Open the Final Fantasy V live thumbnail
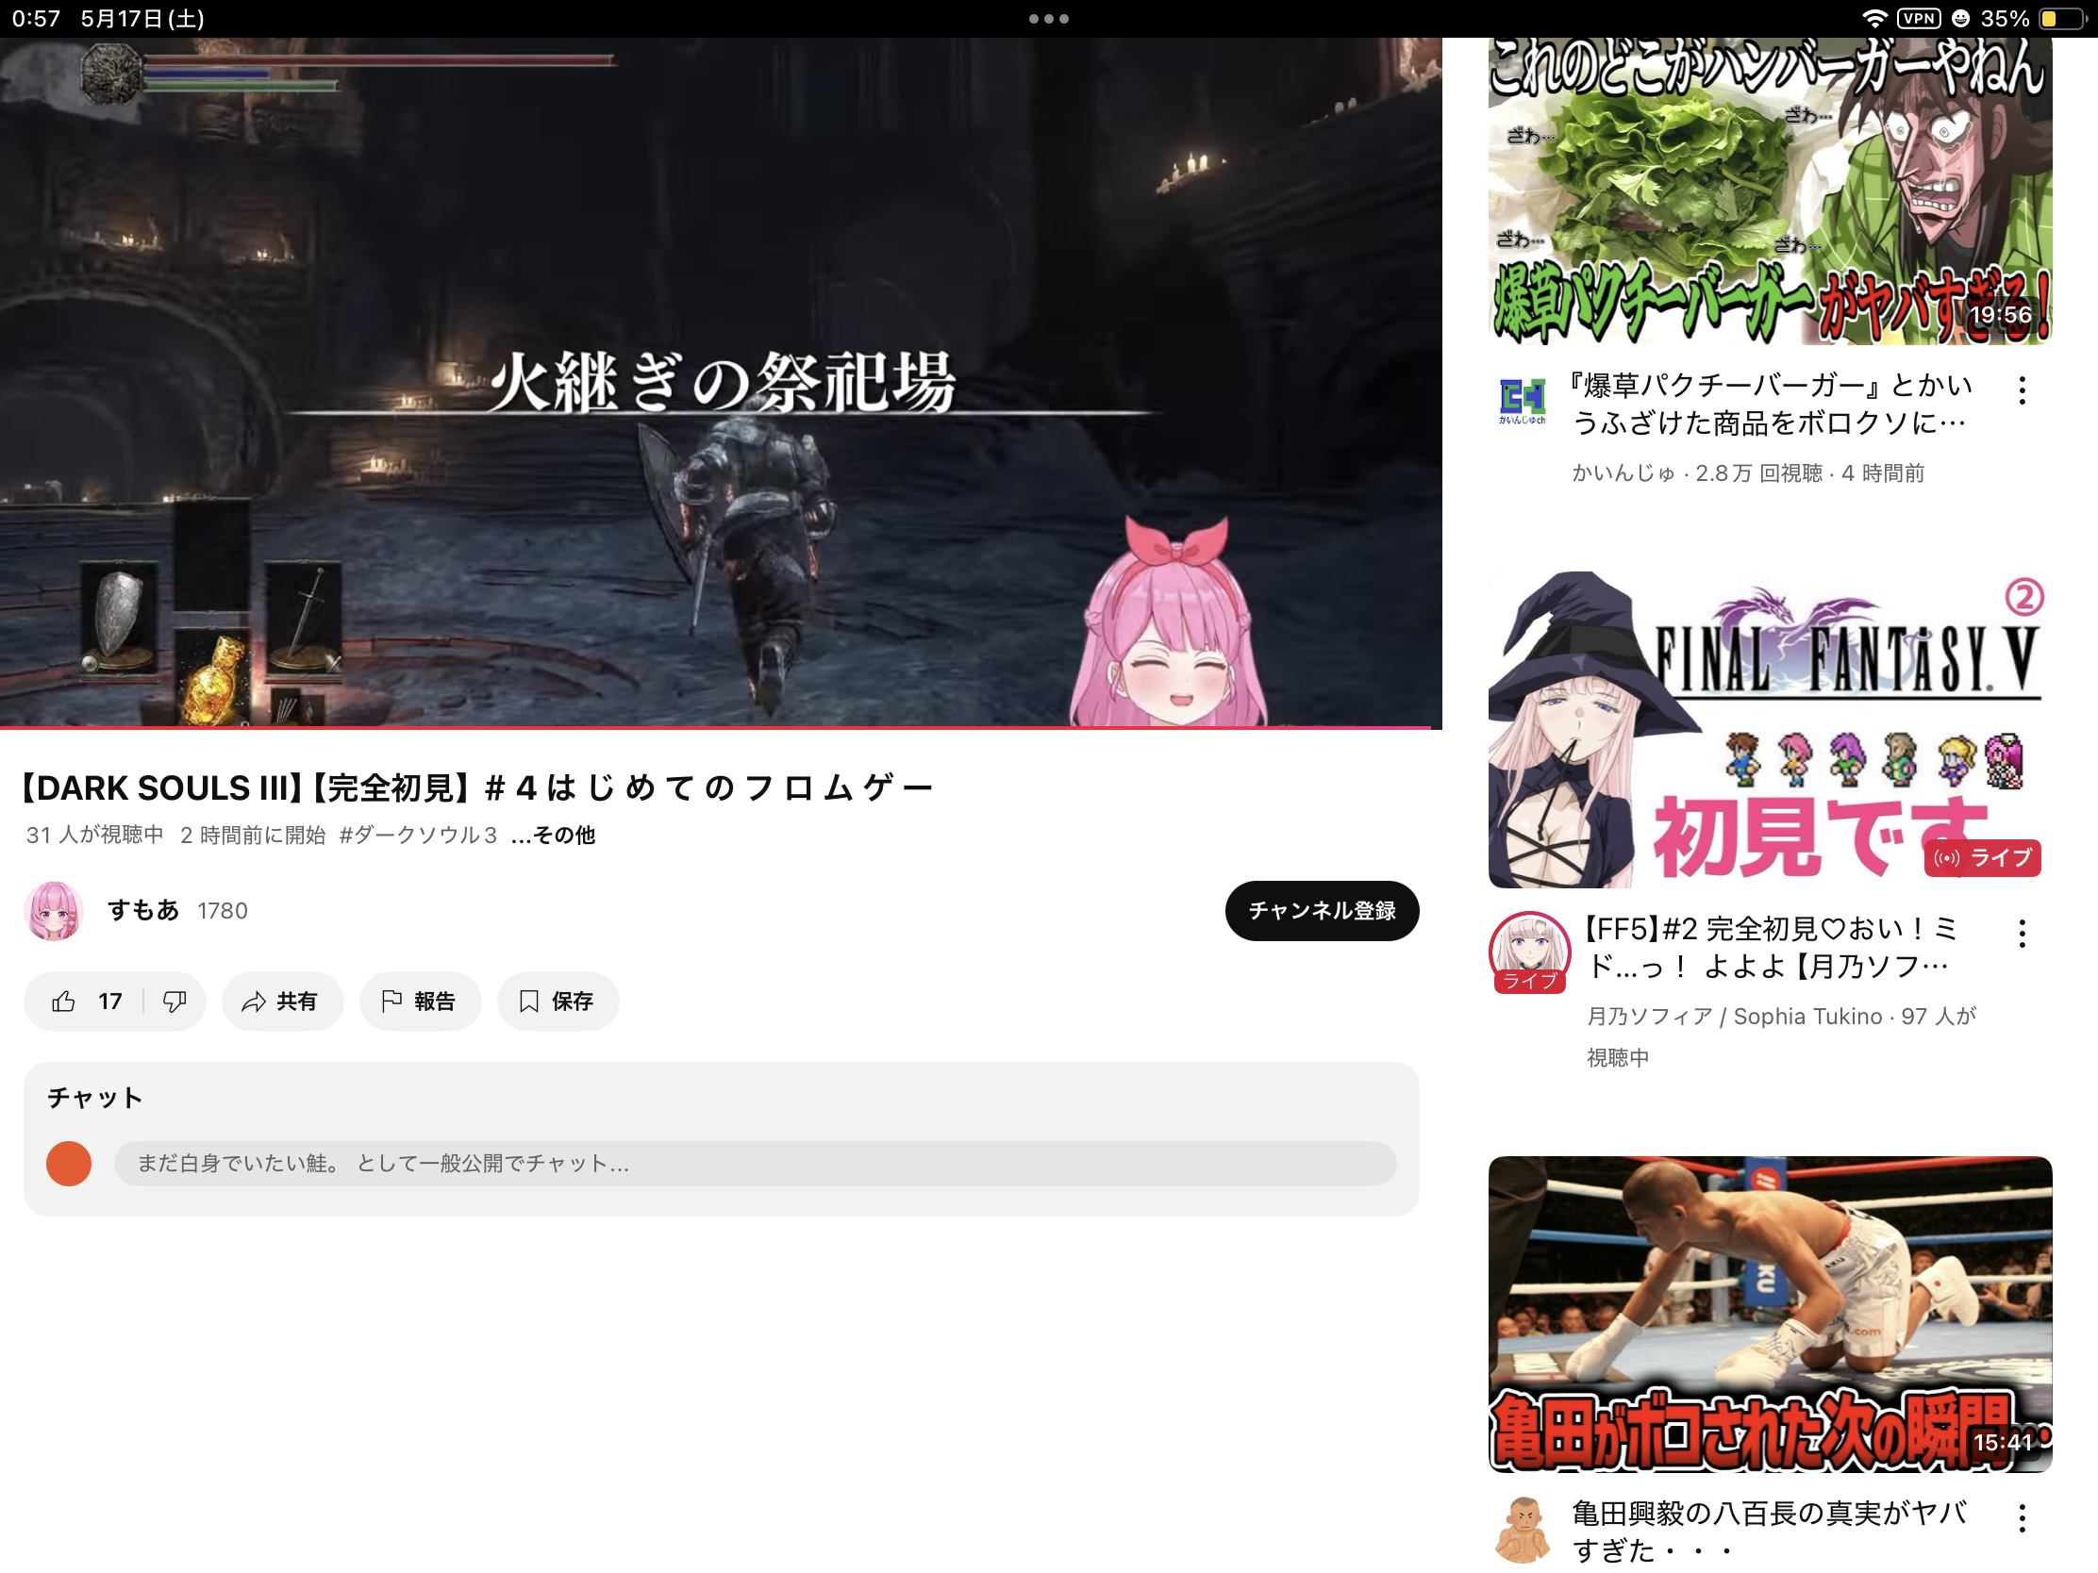Viewport: 2098px width, 1573px height. pyautogui.click(x=1770, y=729)
